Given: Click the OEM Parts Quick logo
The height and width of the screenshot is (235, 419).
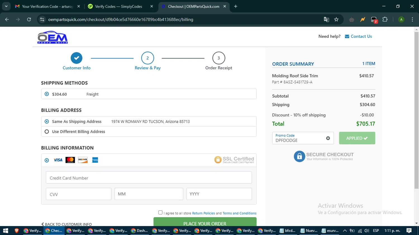Looking at the screenshot, I should click(53, 37).
